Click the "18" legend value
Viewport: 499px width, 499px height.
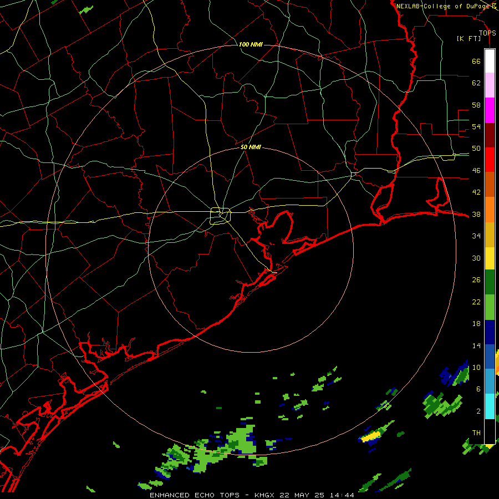coord(476,324)
